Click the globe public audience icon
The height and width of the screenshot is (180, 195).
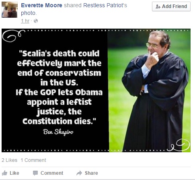tap(36, 21)
